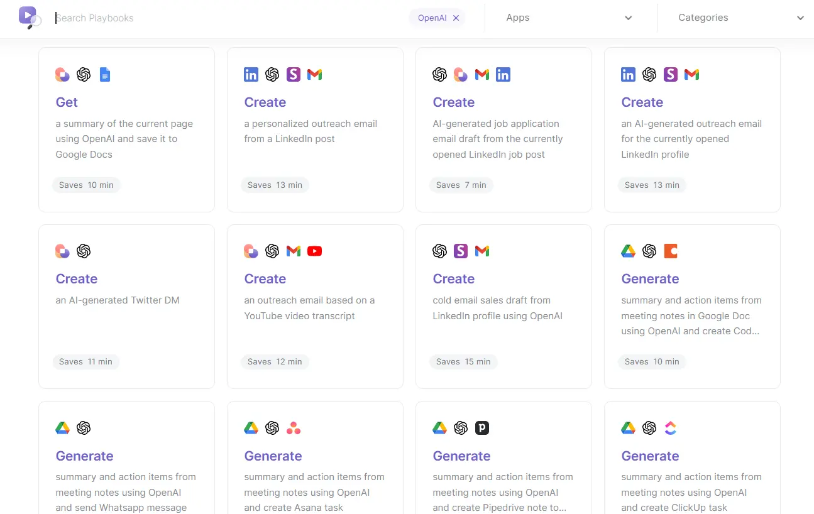Viewport: 814px width, 514px height.
Task: Open the Apps dropdown
Action: pos(568,18)
